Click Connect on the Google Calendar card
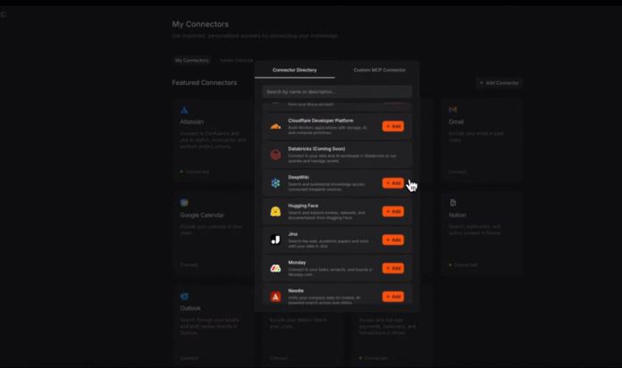Screen dimensions: 622x368 (189, 265)
